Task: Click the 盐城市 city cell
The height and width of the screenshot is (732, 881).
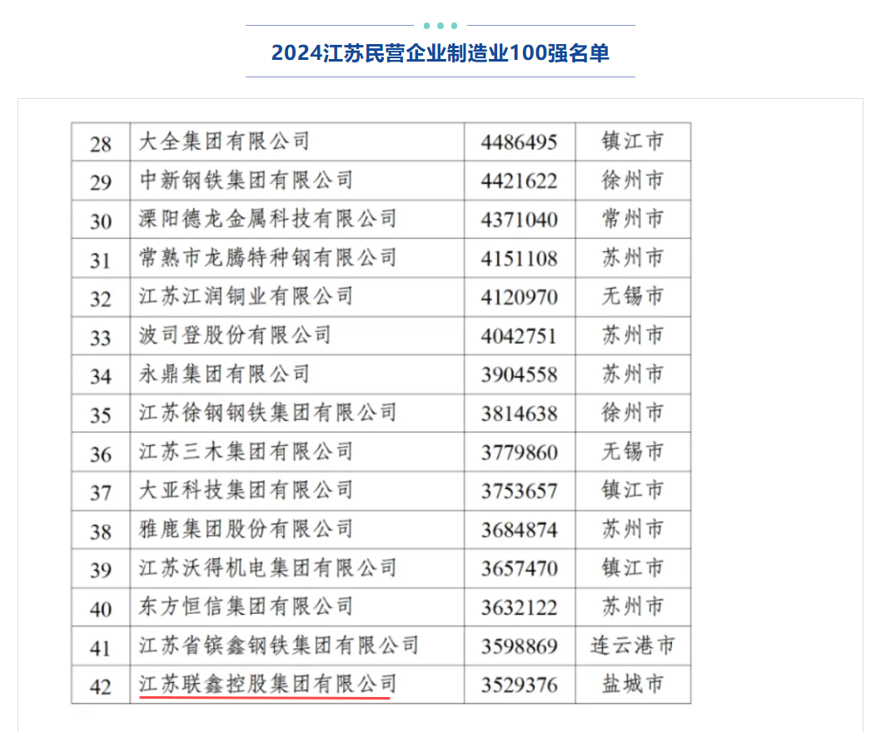Action: (633, 684)
